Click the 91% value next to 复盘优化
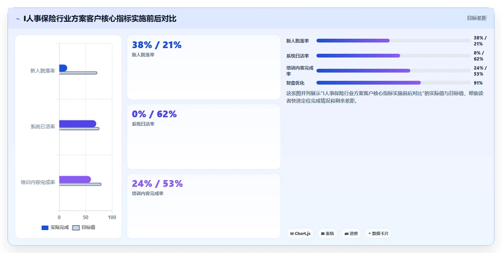The height and width of the screenshot is (253, 502). (478, 83)
